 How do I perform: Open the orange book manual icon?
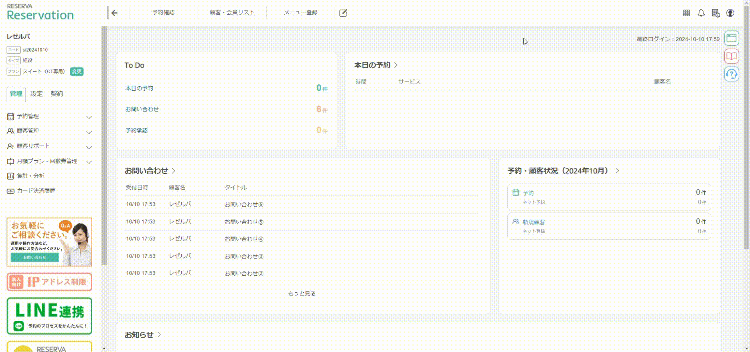(731, 56)
